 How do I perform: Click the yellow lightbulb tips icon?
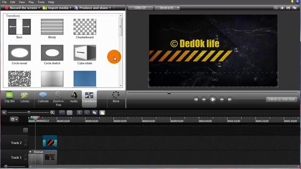pyautogui.click(x=292, y=2)
